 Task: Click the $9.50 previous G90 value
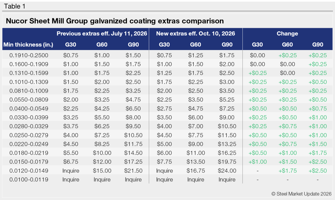[x=133, y=126]
